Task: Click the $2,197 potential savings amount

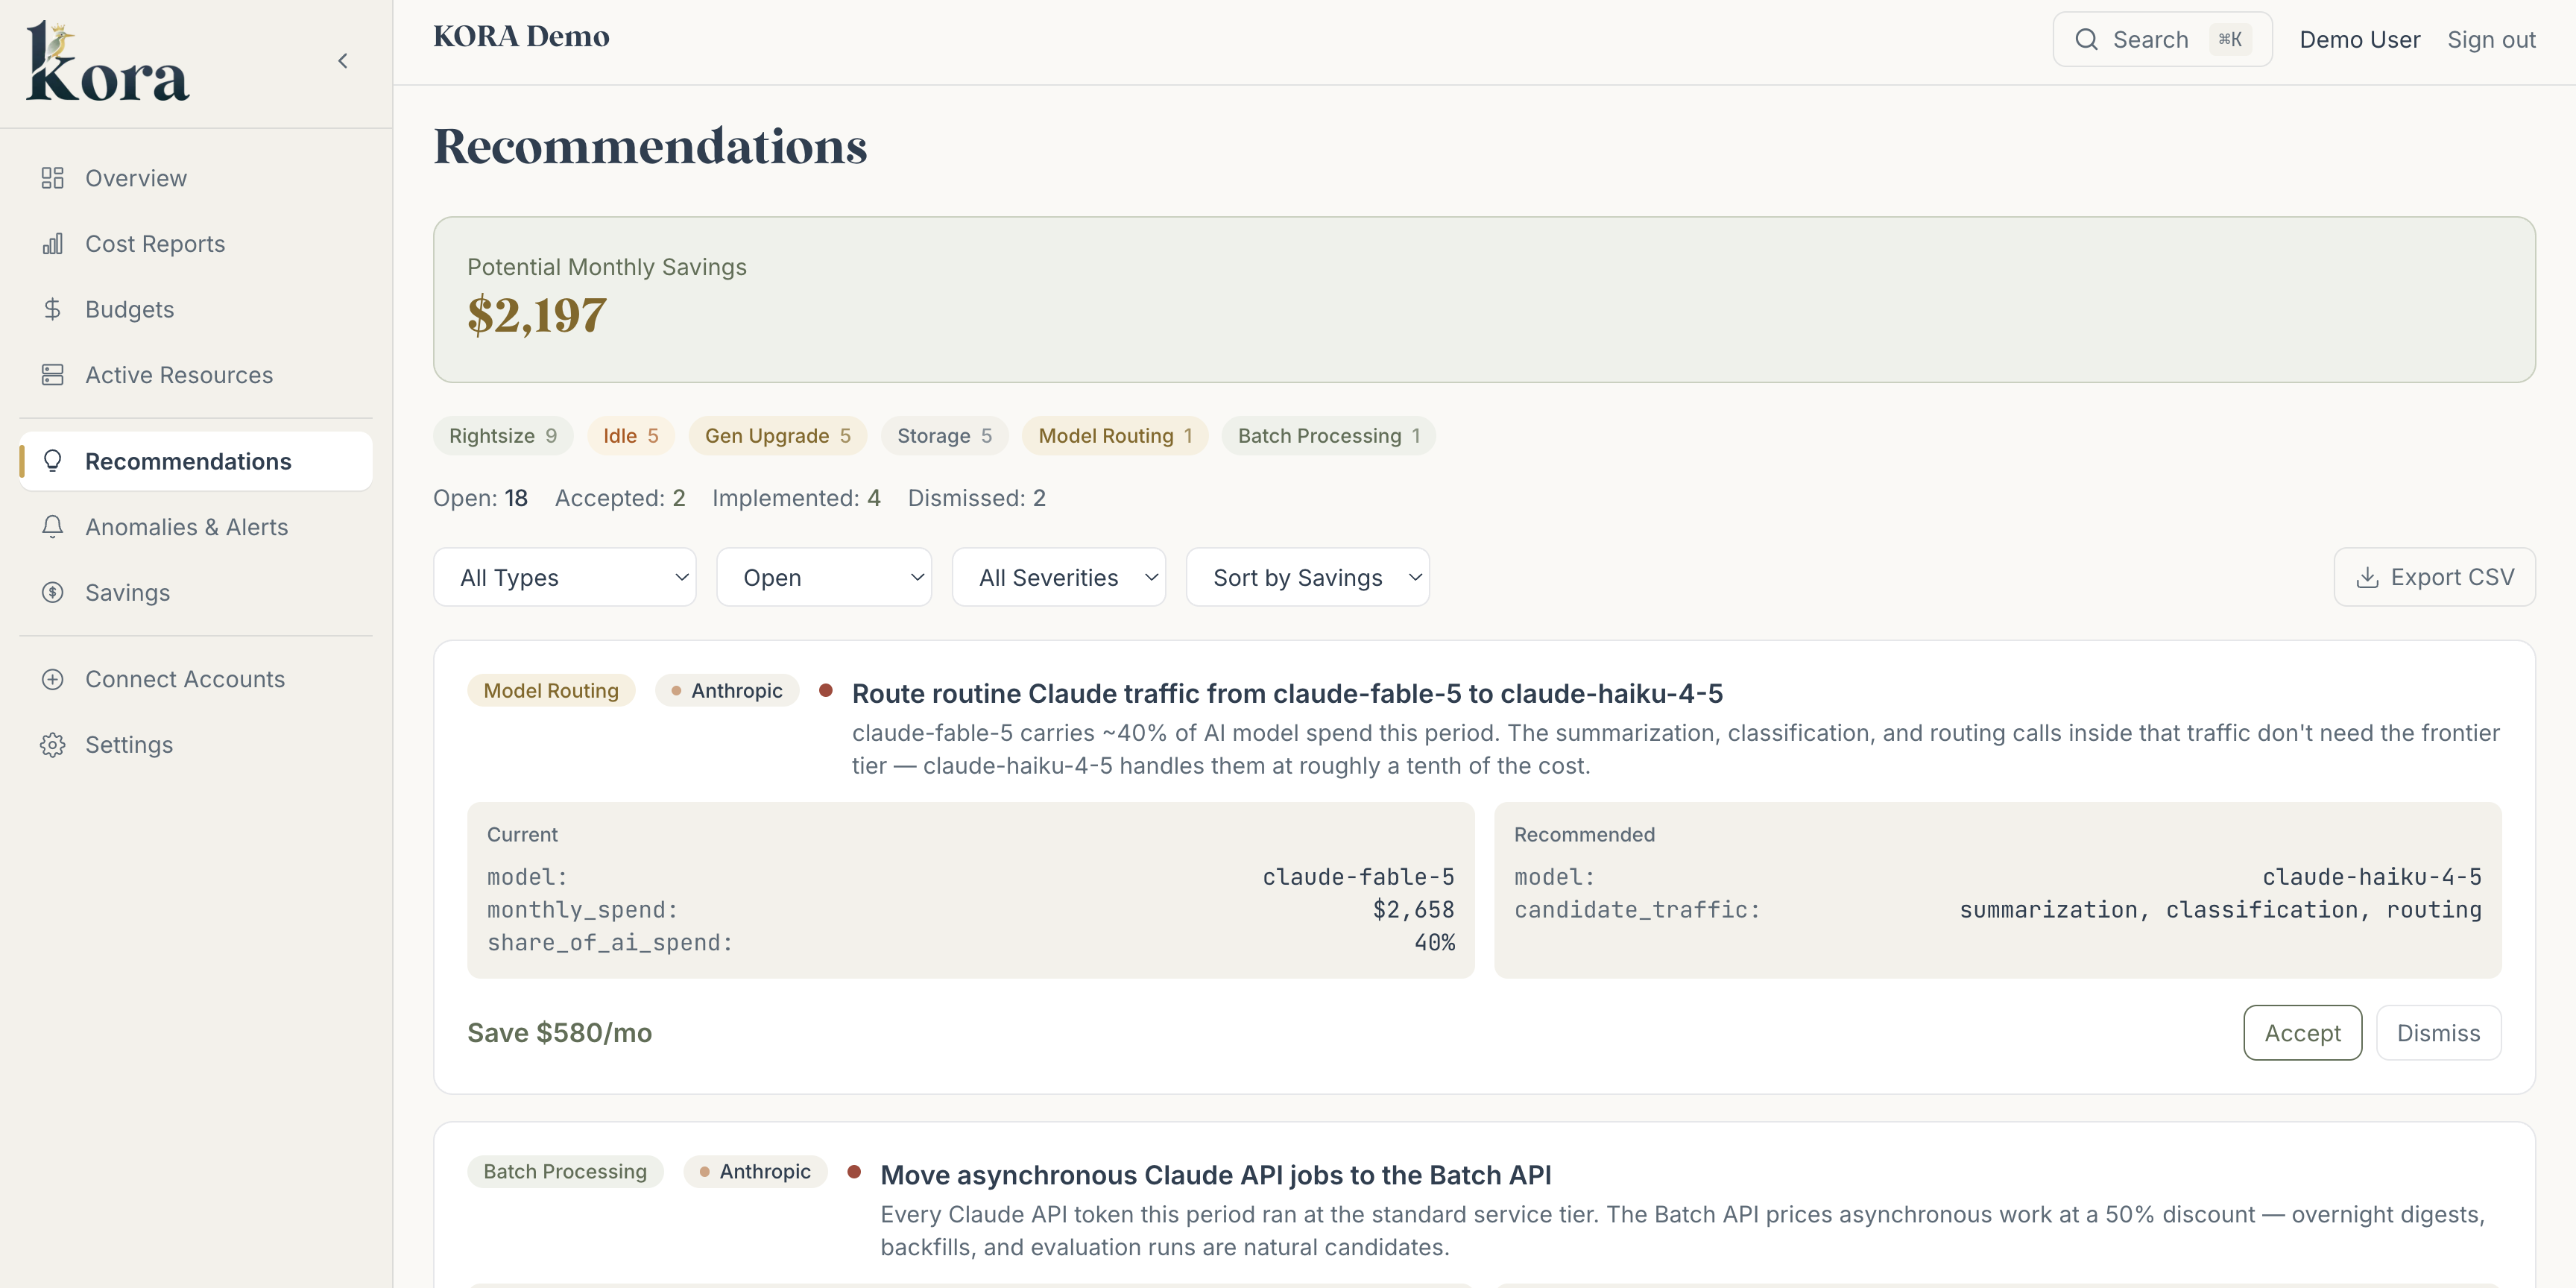Action: coord(536,315)
